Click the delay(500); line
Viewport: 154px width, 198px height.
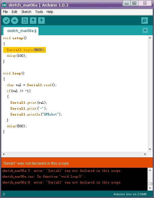click(x=17, y=126)
